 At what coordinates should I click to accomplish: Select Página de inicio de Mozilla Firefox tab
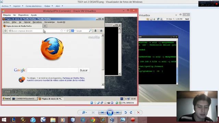23,26
